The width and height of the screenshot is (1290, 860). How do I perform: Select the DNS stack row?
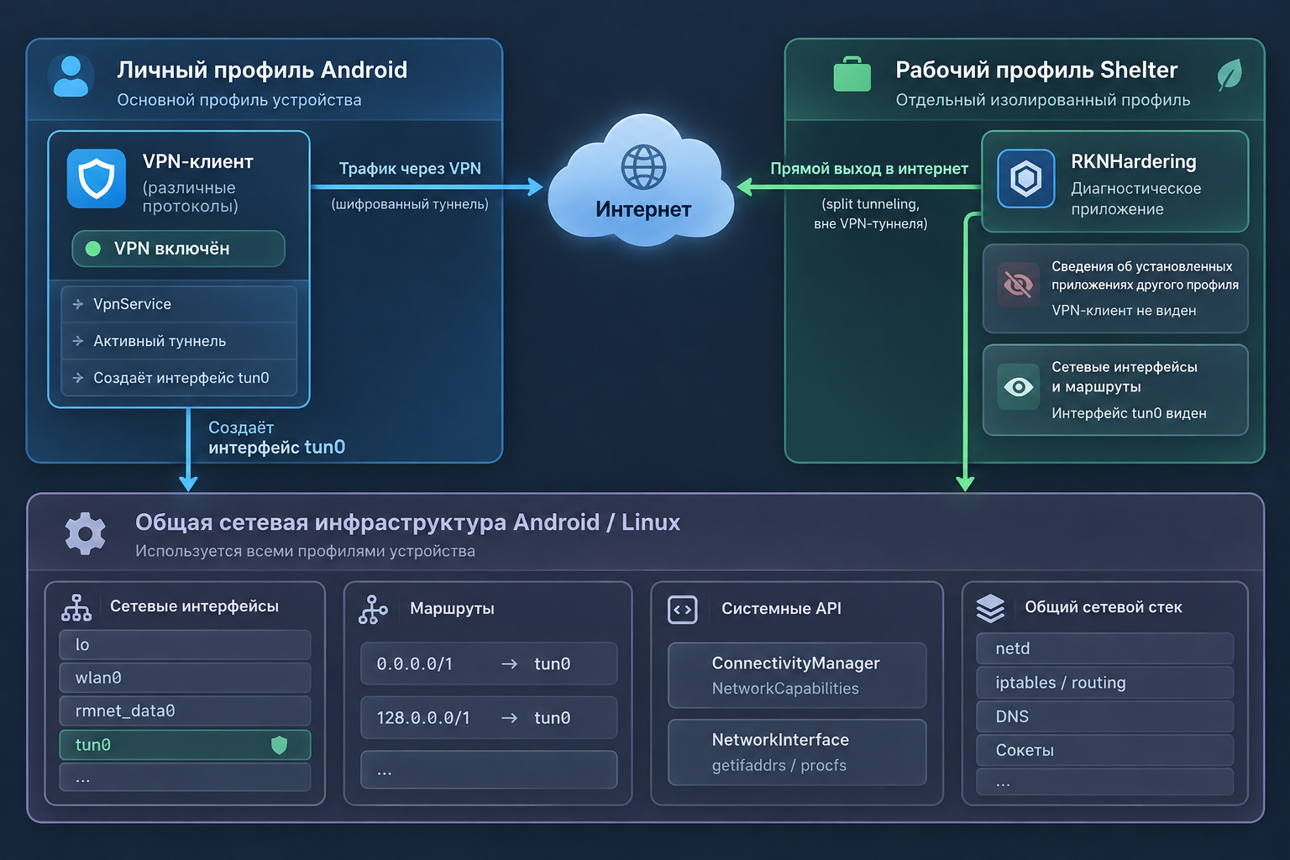1104,716
